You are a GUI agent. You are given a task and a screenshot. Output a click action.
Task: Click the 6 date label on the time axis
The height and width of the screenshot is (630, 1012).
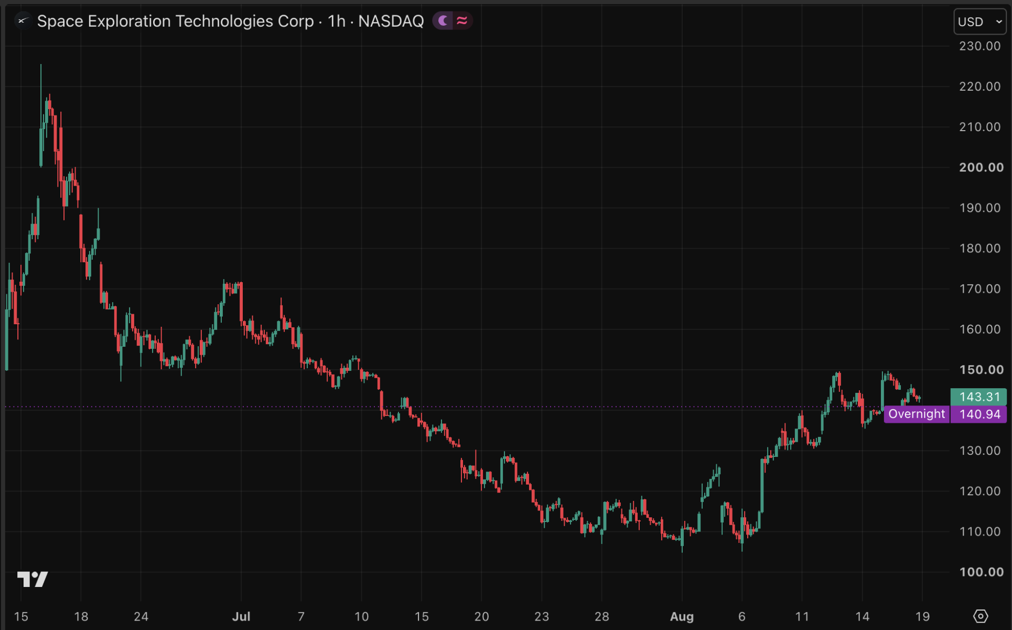(742, 616)
